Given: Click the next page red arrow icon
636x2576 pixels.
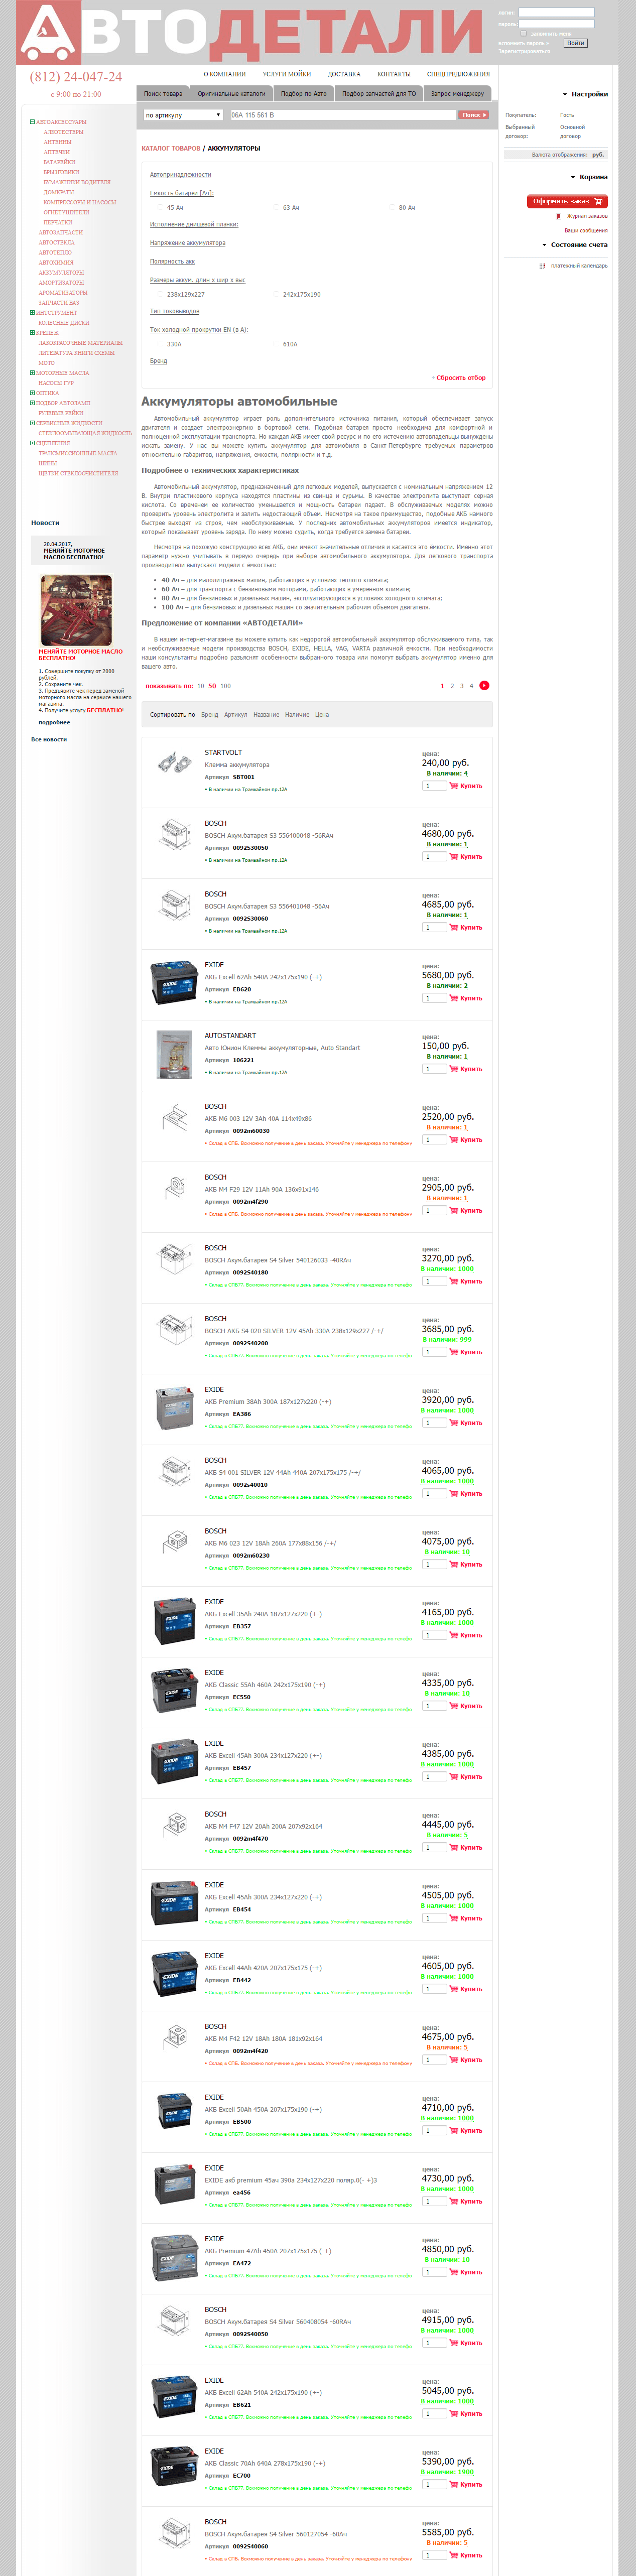Looking at the screenshot, I should tap(484, 685).
